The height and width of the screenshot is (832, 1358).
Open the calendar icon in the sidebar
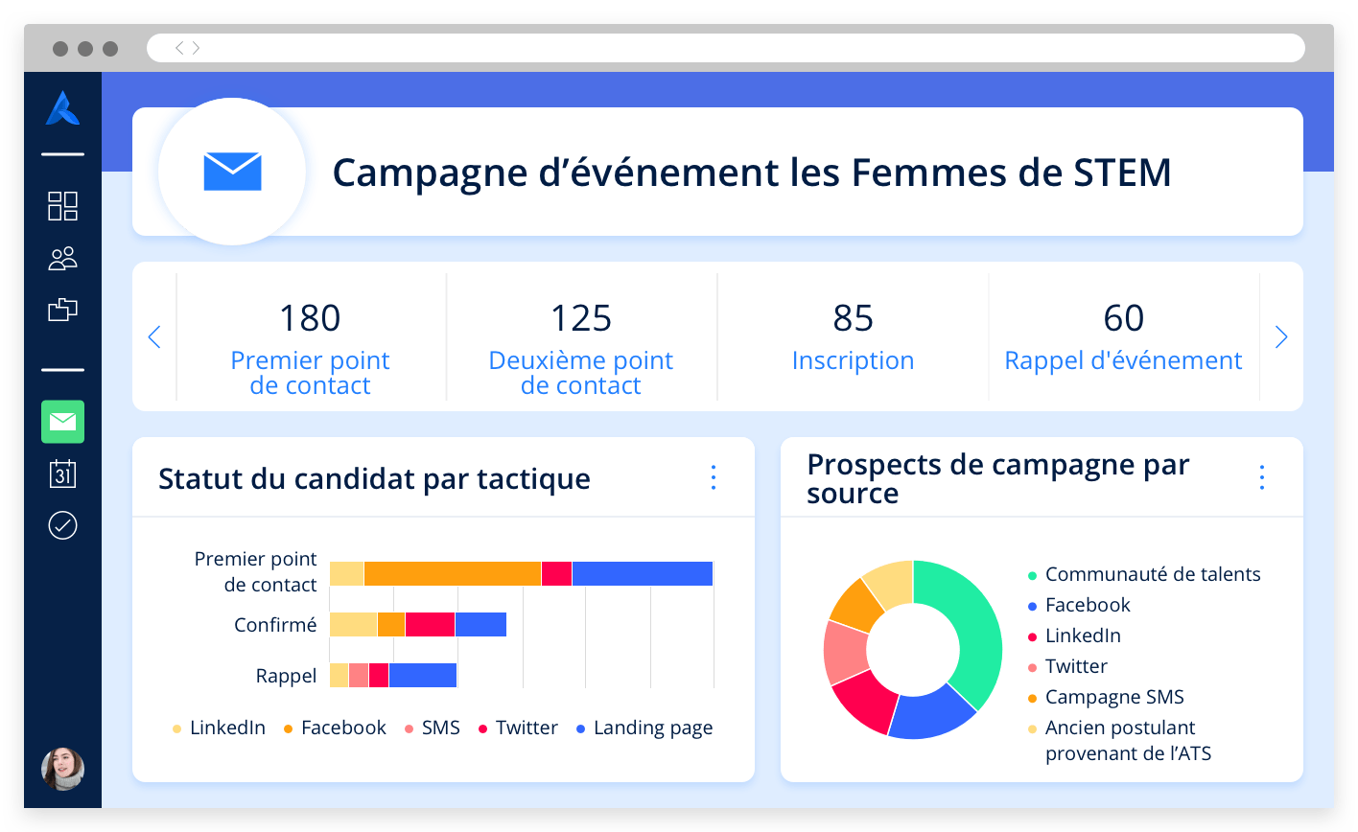click(62, 474)
